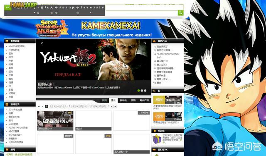Go to page 2 of listings
The height and width of the screenshot is (156, 266).
coord(50,106)
